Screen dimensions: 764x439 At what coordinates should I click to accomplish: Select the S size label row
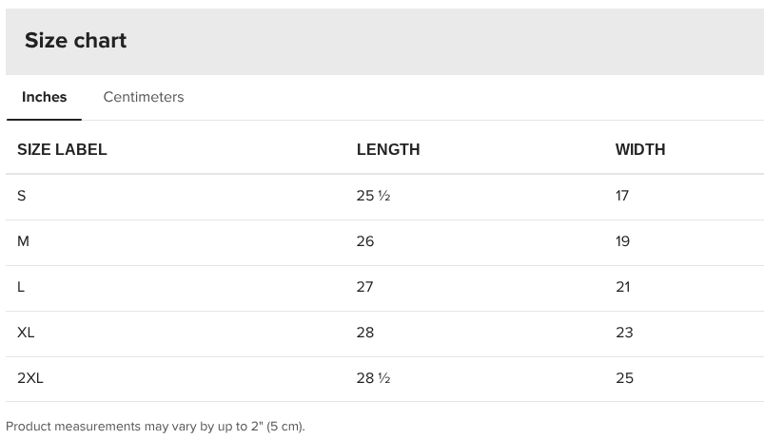[22, 196]
